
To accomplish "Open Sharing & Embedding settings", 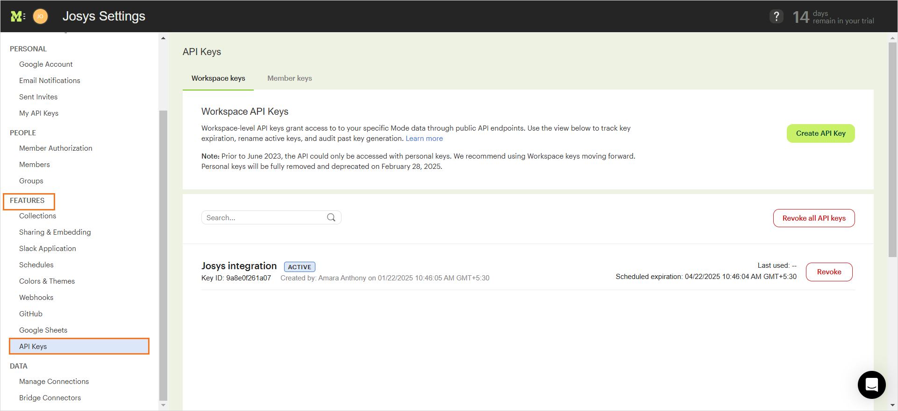I will pos(55,232).
